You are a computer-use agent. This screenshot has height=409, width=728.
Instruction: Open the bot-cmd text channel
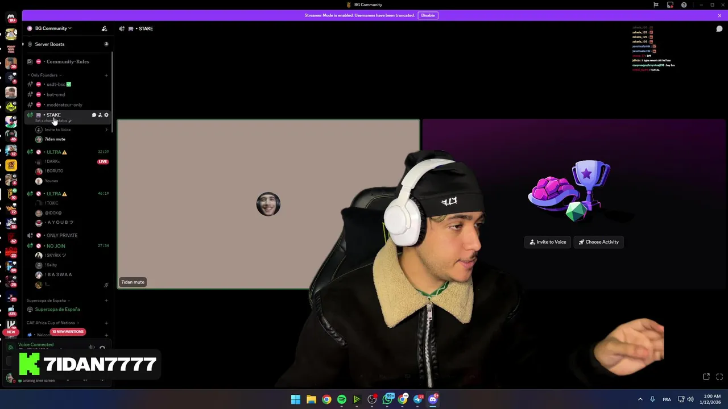(x=67, y=94)
